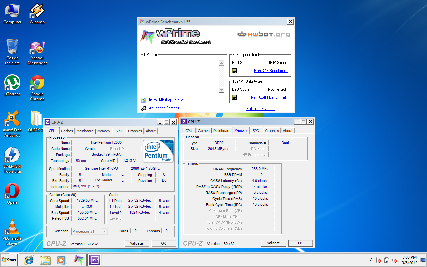Select About tab in right CPU-Z window
Screen dimensions: 427x267
pos(288,131)
